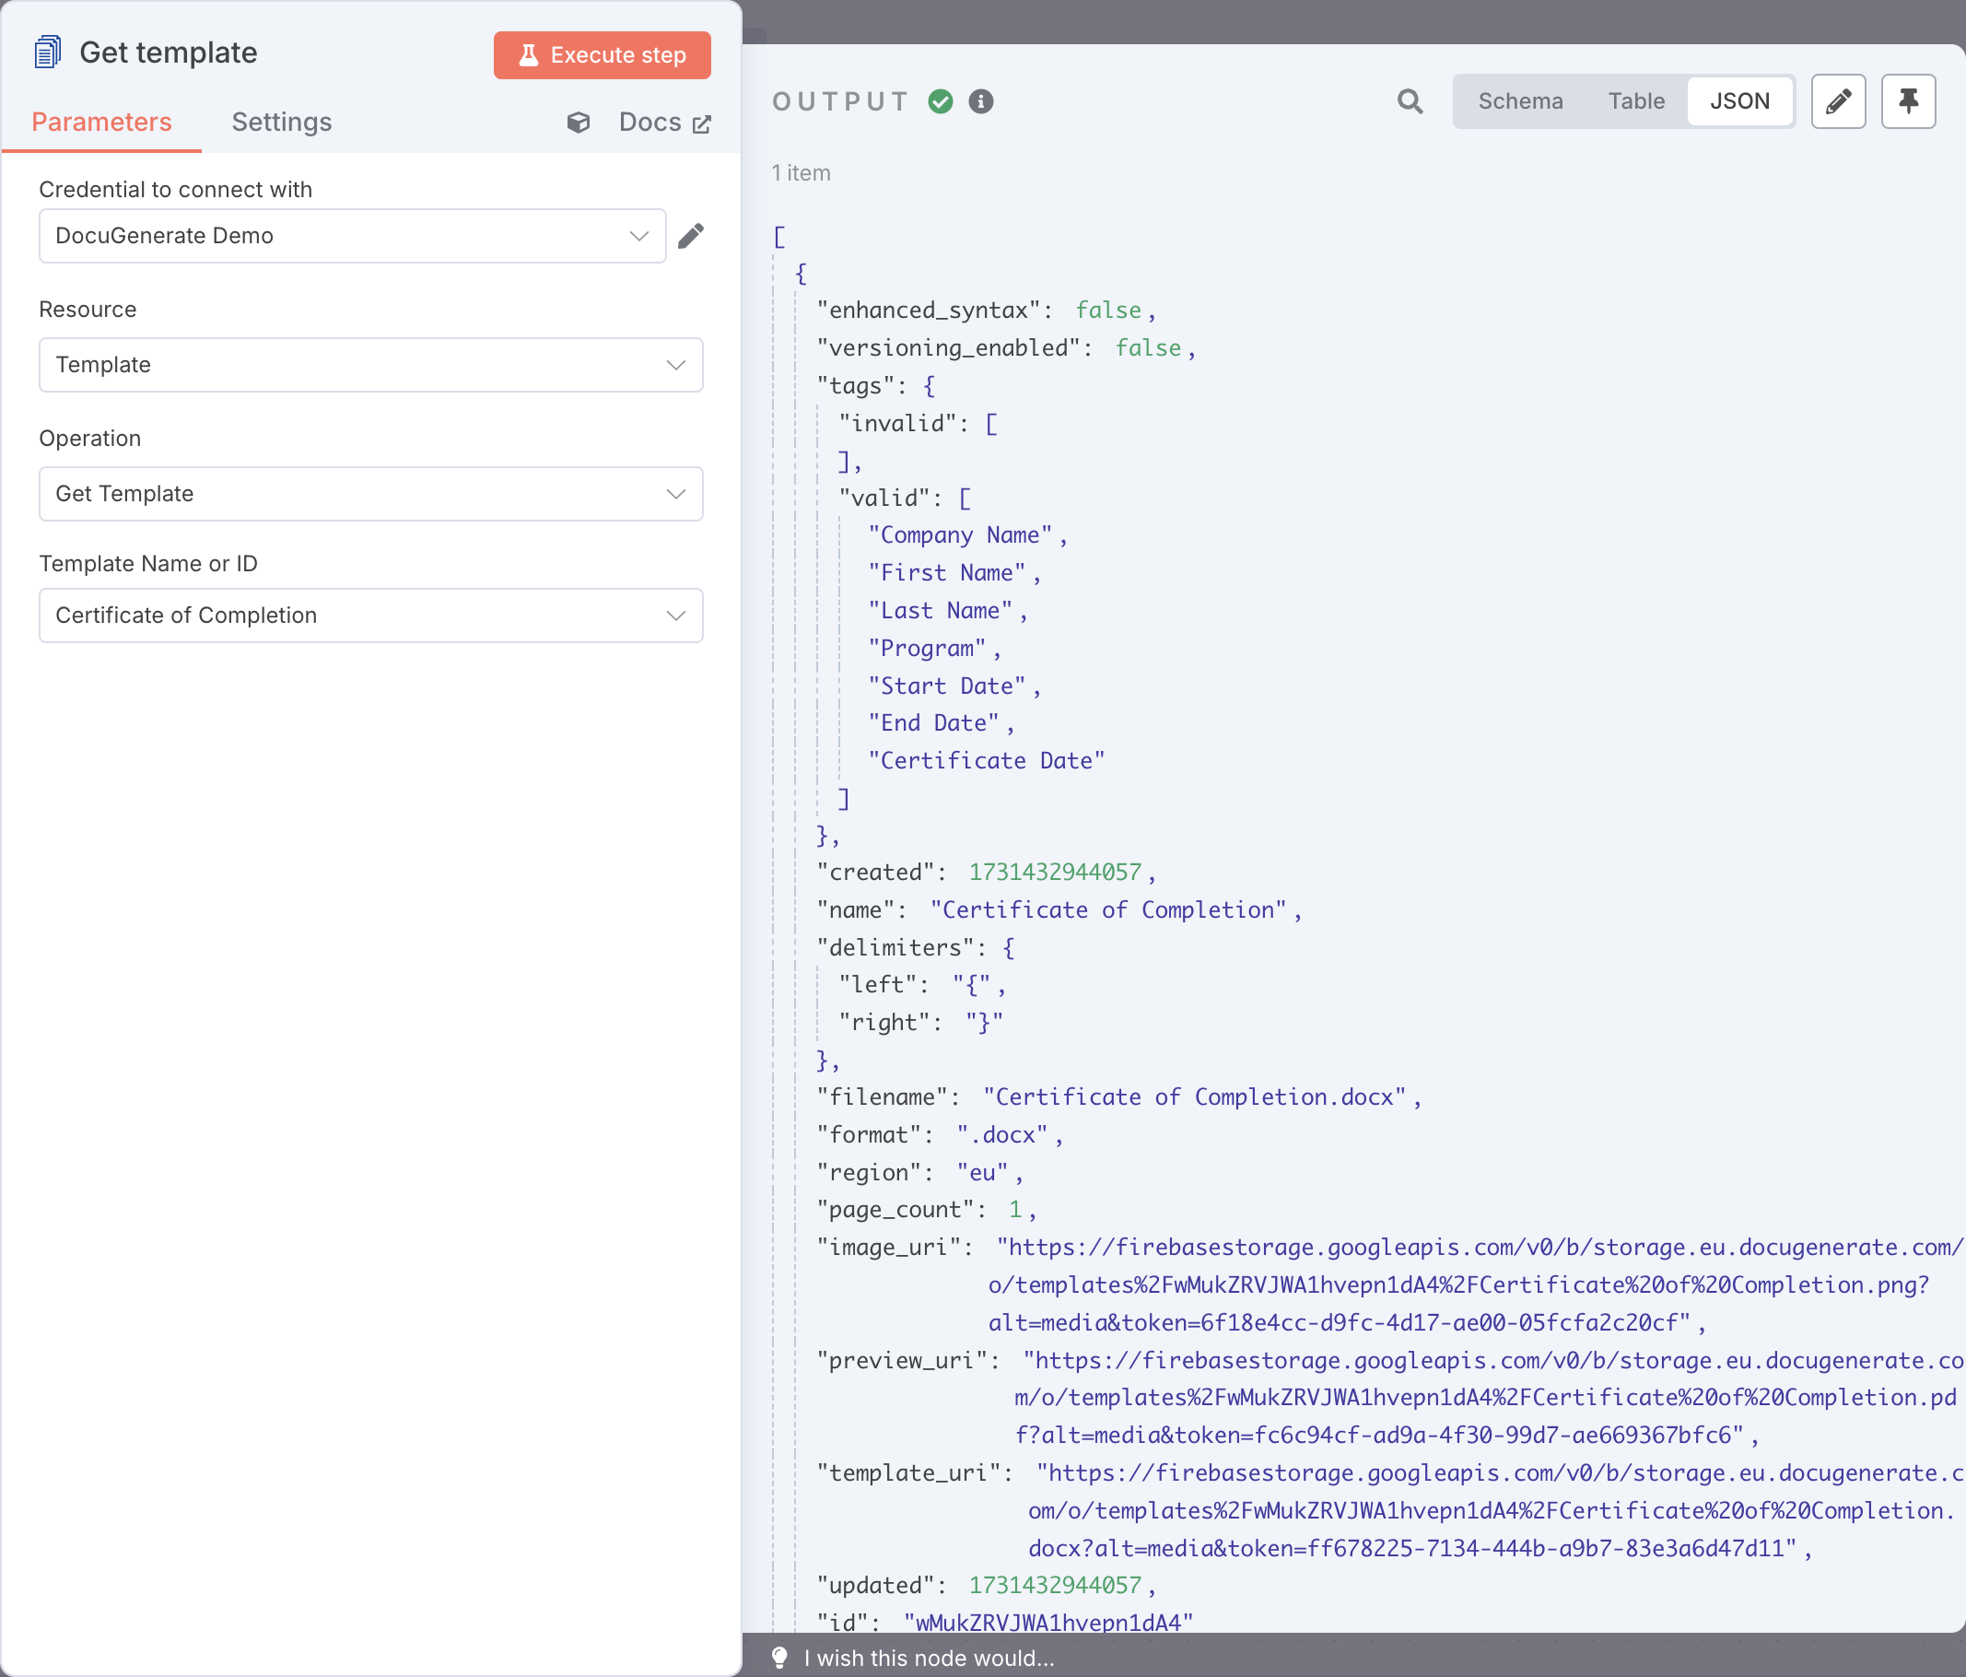Click the "right" delimiter key
This screenshot has width=1966, height=1677.
coord(884,1023)
